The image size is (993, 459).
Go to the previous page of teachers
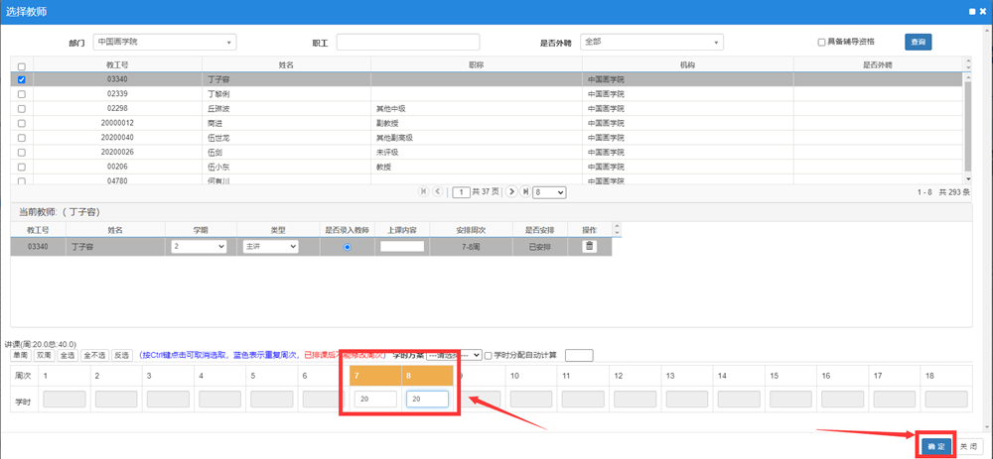pyautogui.click(x=438, y=191)
